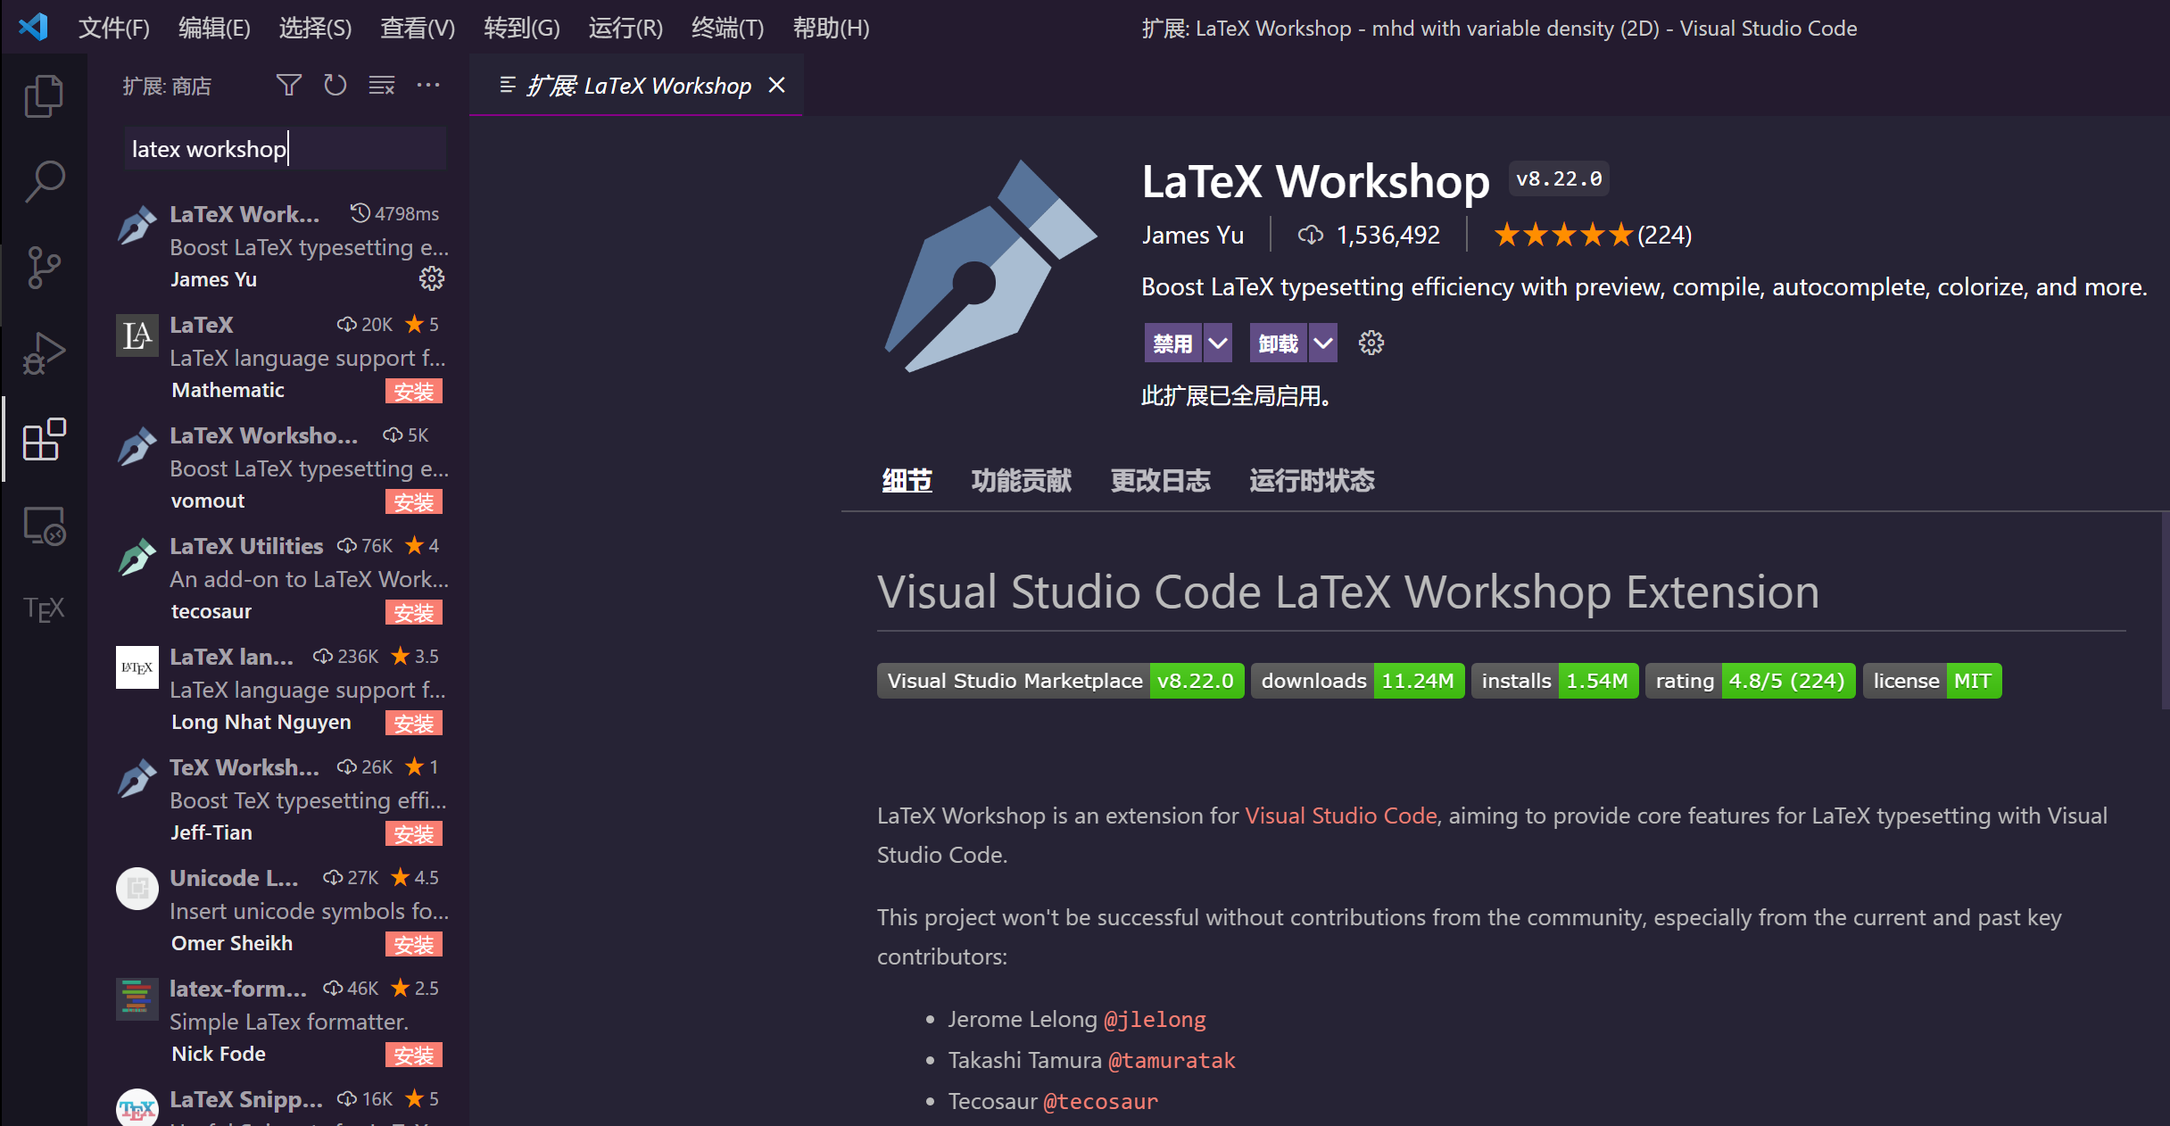Image resolution: width=2170 pixels, height=1126 pixels.
Task: Open the extensions filter icon
Action: point(288,85)
